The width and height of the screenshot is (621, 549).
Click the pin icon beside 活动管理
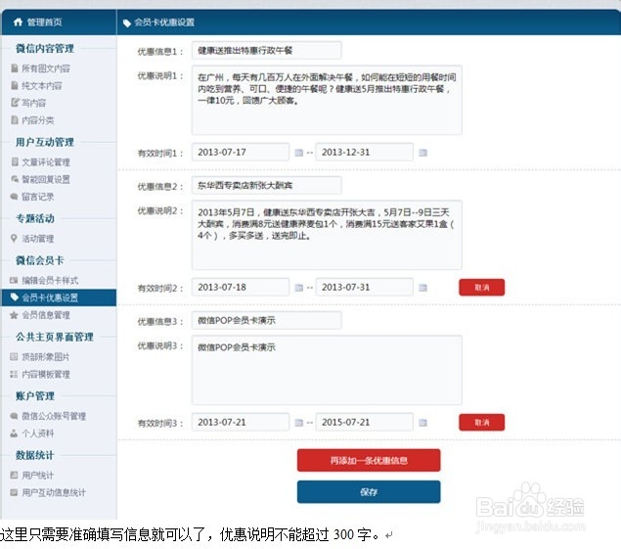(14, 238)
